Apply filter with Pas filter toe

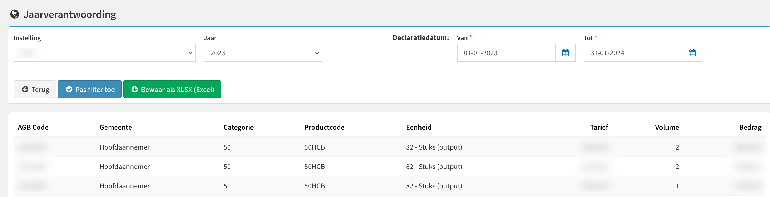coord(90,89)
